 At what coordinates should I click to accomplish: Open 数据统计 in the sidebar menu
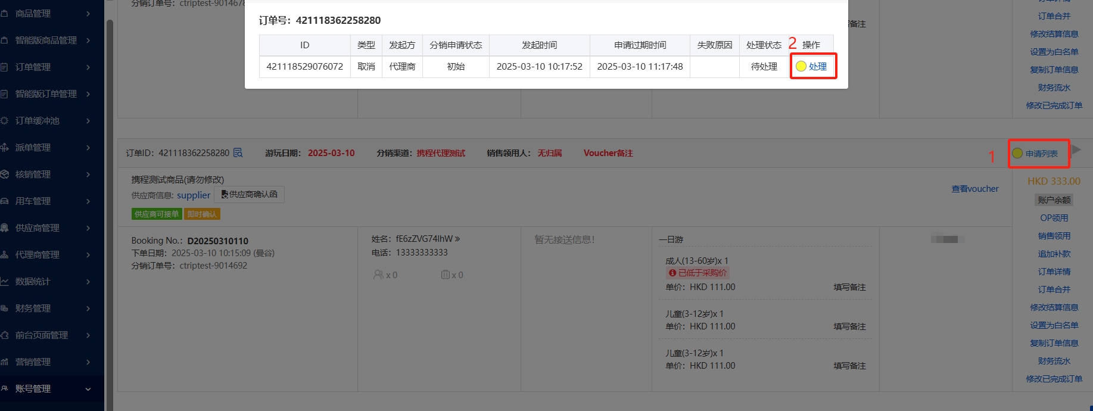tap(33, 281)
